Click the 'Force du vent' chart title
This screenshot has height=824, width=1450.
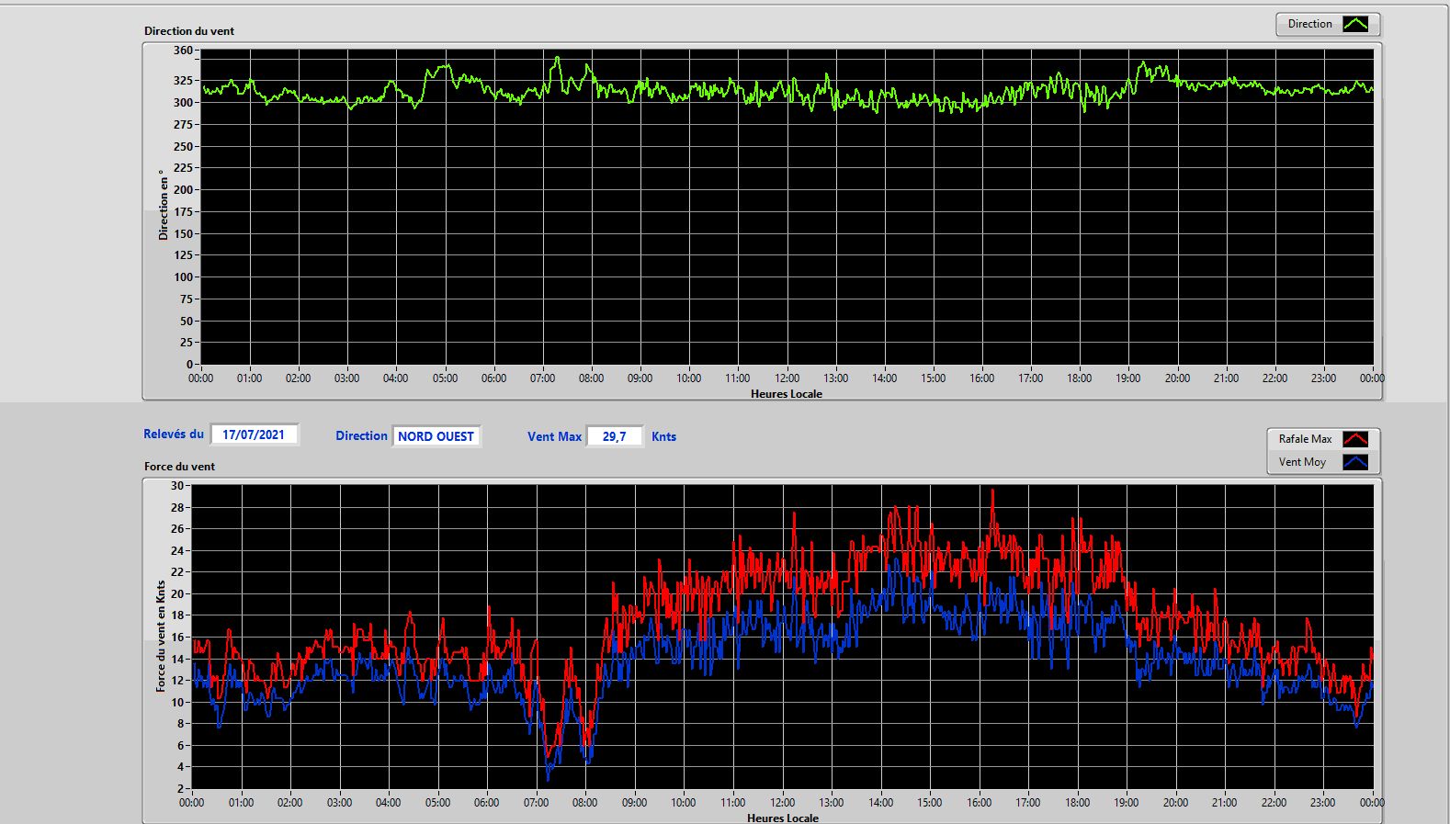click(179, 467)
